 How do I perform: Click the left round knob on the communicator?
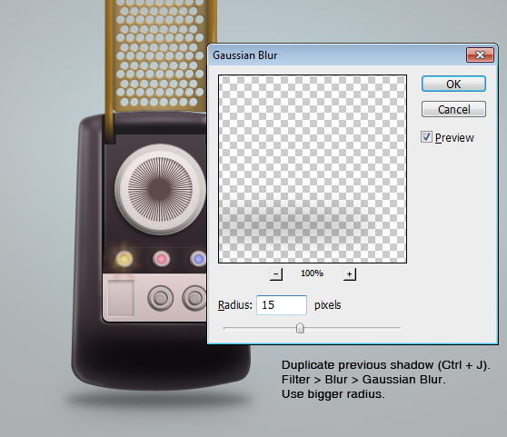[161, 298]
